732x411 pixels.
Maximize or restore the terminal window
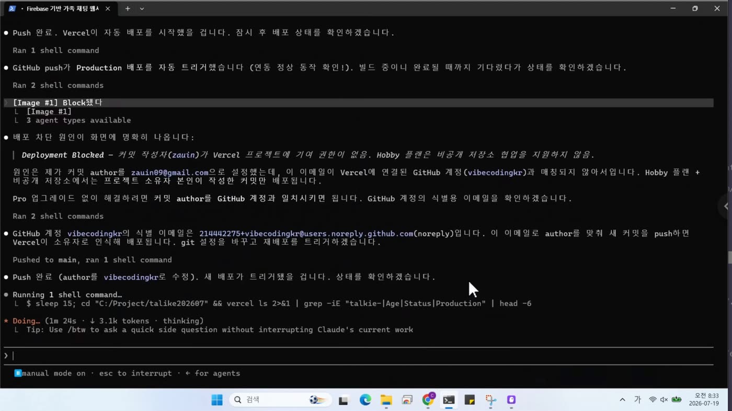[x=695, y=8]
